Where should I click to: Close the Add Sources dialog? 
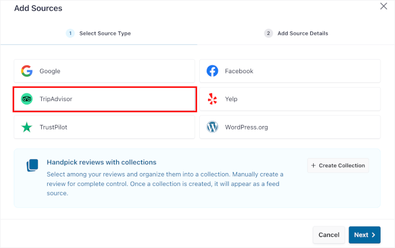(383, 6)
